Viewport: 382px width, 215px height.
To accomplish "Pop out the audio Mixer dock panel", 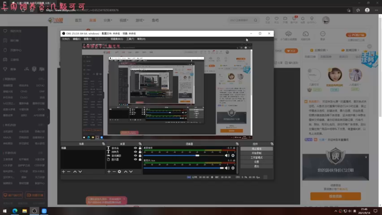I will click(237, 144).
